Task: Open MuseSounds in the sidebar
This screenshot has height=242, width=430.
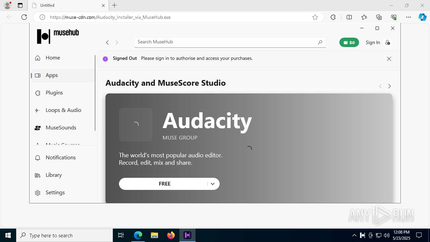Action: (x=62, y=128)
